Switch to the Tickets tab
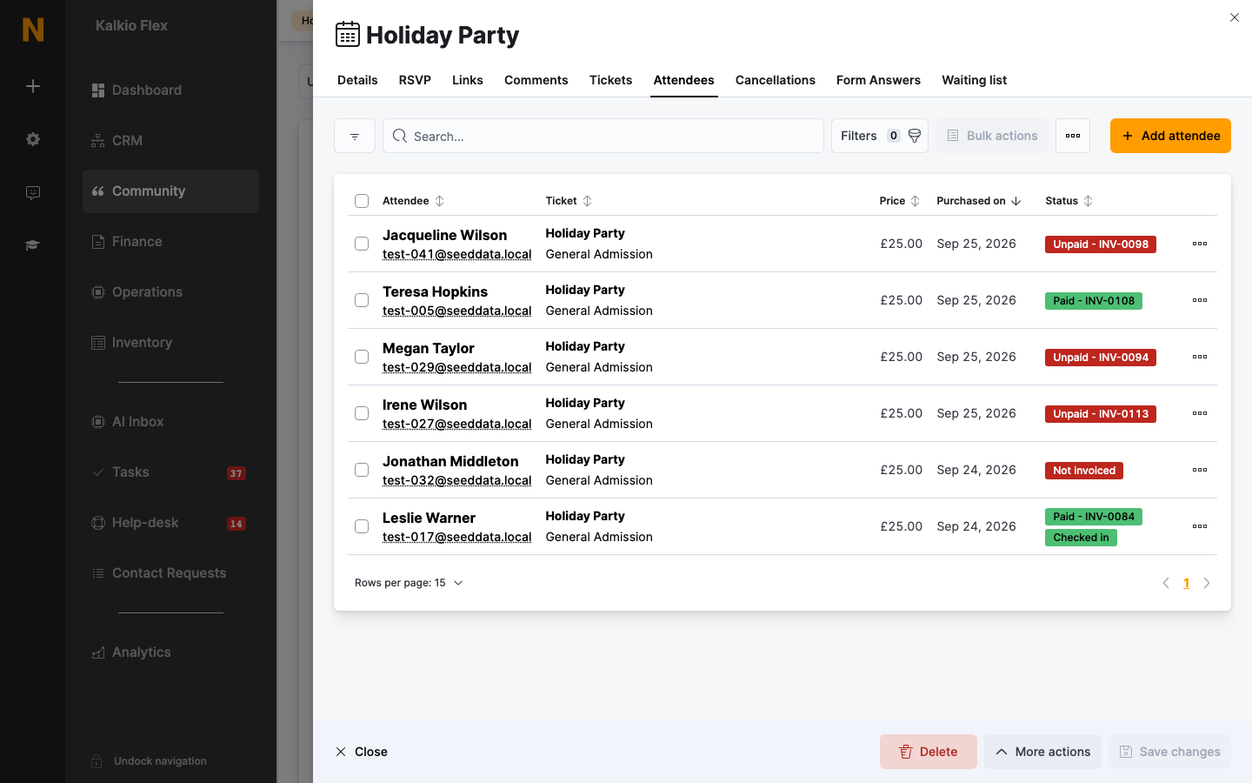 [610, 80]
